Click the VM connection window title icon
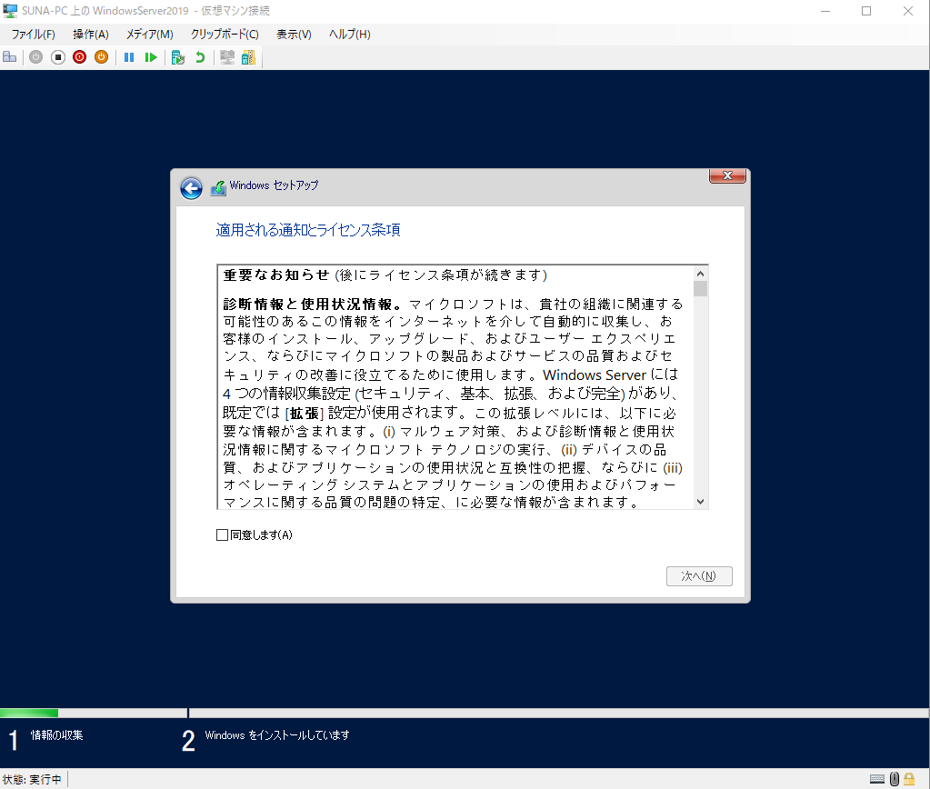Image resolution: width=930 pixels, height=789 pixels. (10, 11)
